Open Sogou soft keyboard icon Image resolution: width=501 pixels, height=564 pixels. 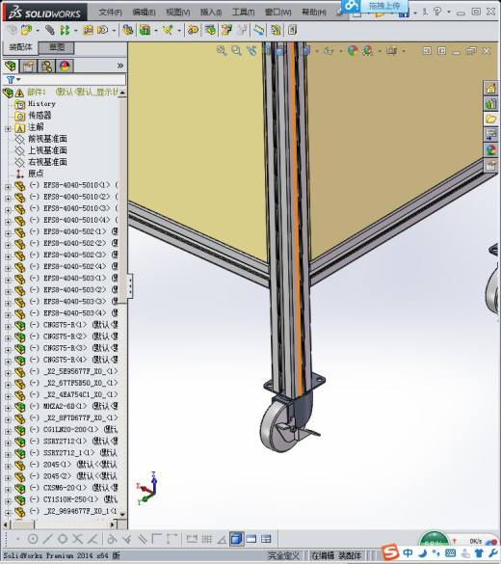pos(450,552)
